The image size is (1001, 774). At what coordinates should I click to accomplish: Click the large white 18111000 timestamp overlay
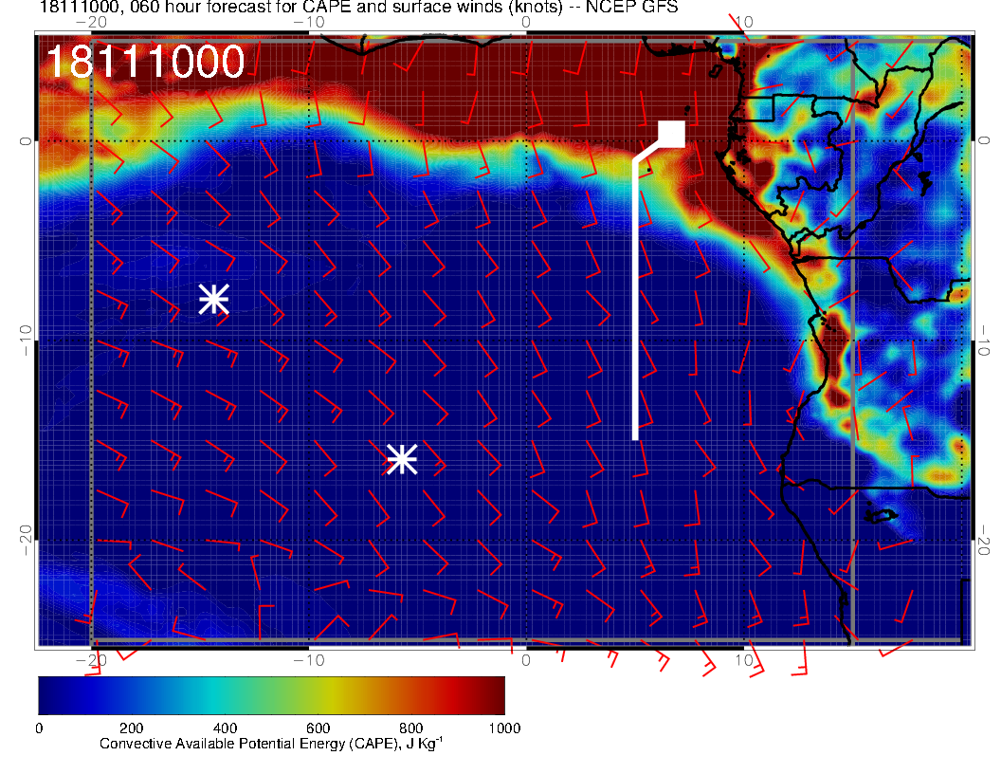point(146,62)
